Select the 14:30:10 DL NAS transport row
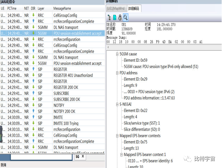222x168 pixels. point(52,147)
